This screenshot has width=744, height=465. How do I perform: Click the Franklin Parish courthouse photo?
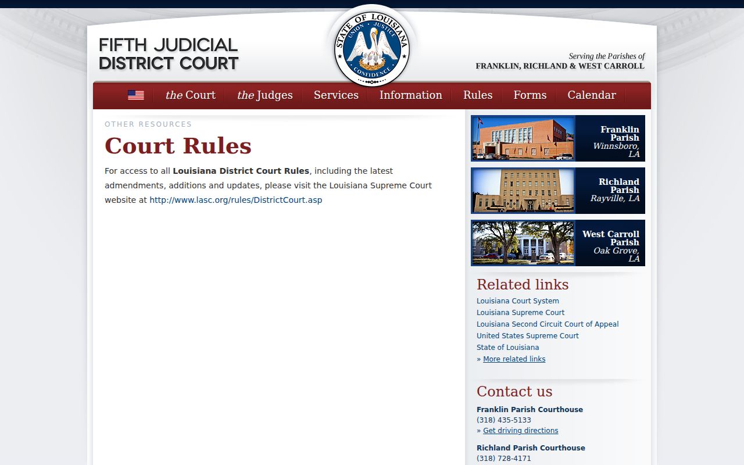point(523,138)
